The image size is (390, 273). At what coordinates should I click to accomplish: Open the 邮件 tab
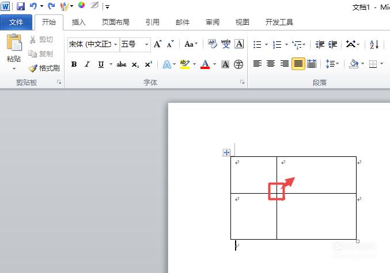[183, 22]
